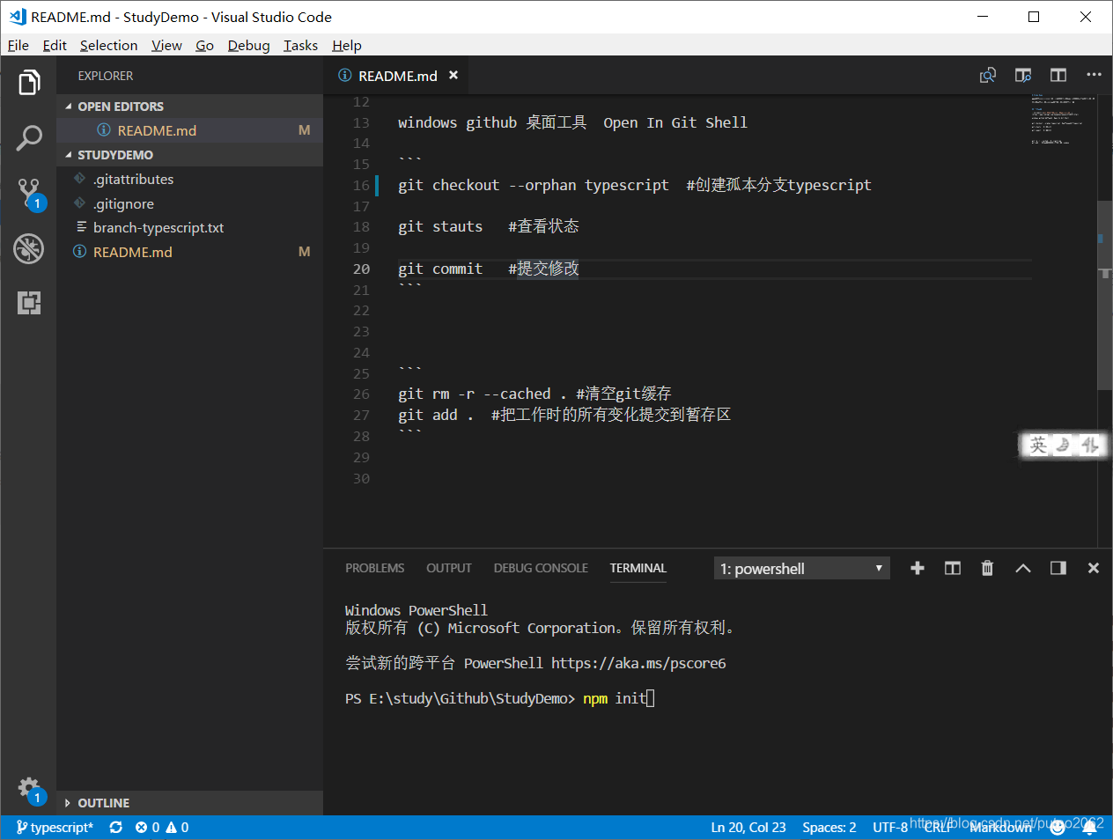Click the editor minimap
Image resolution: width=1113 pixels, height=840 pixels.
coord(1063,119)
